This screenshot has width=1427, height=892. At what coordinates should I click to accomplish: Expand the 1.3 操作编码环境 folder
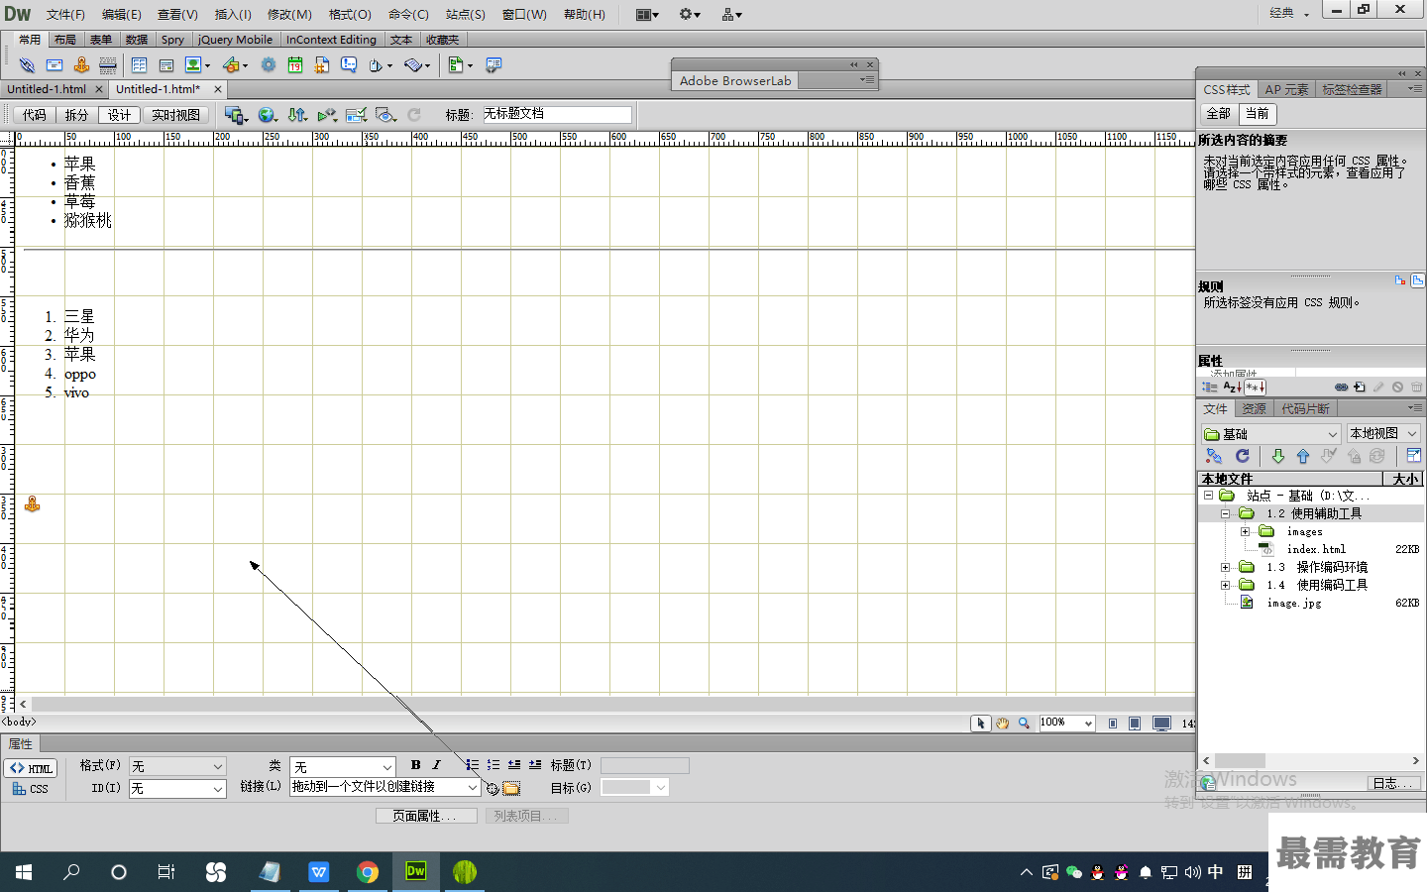1225,567
